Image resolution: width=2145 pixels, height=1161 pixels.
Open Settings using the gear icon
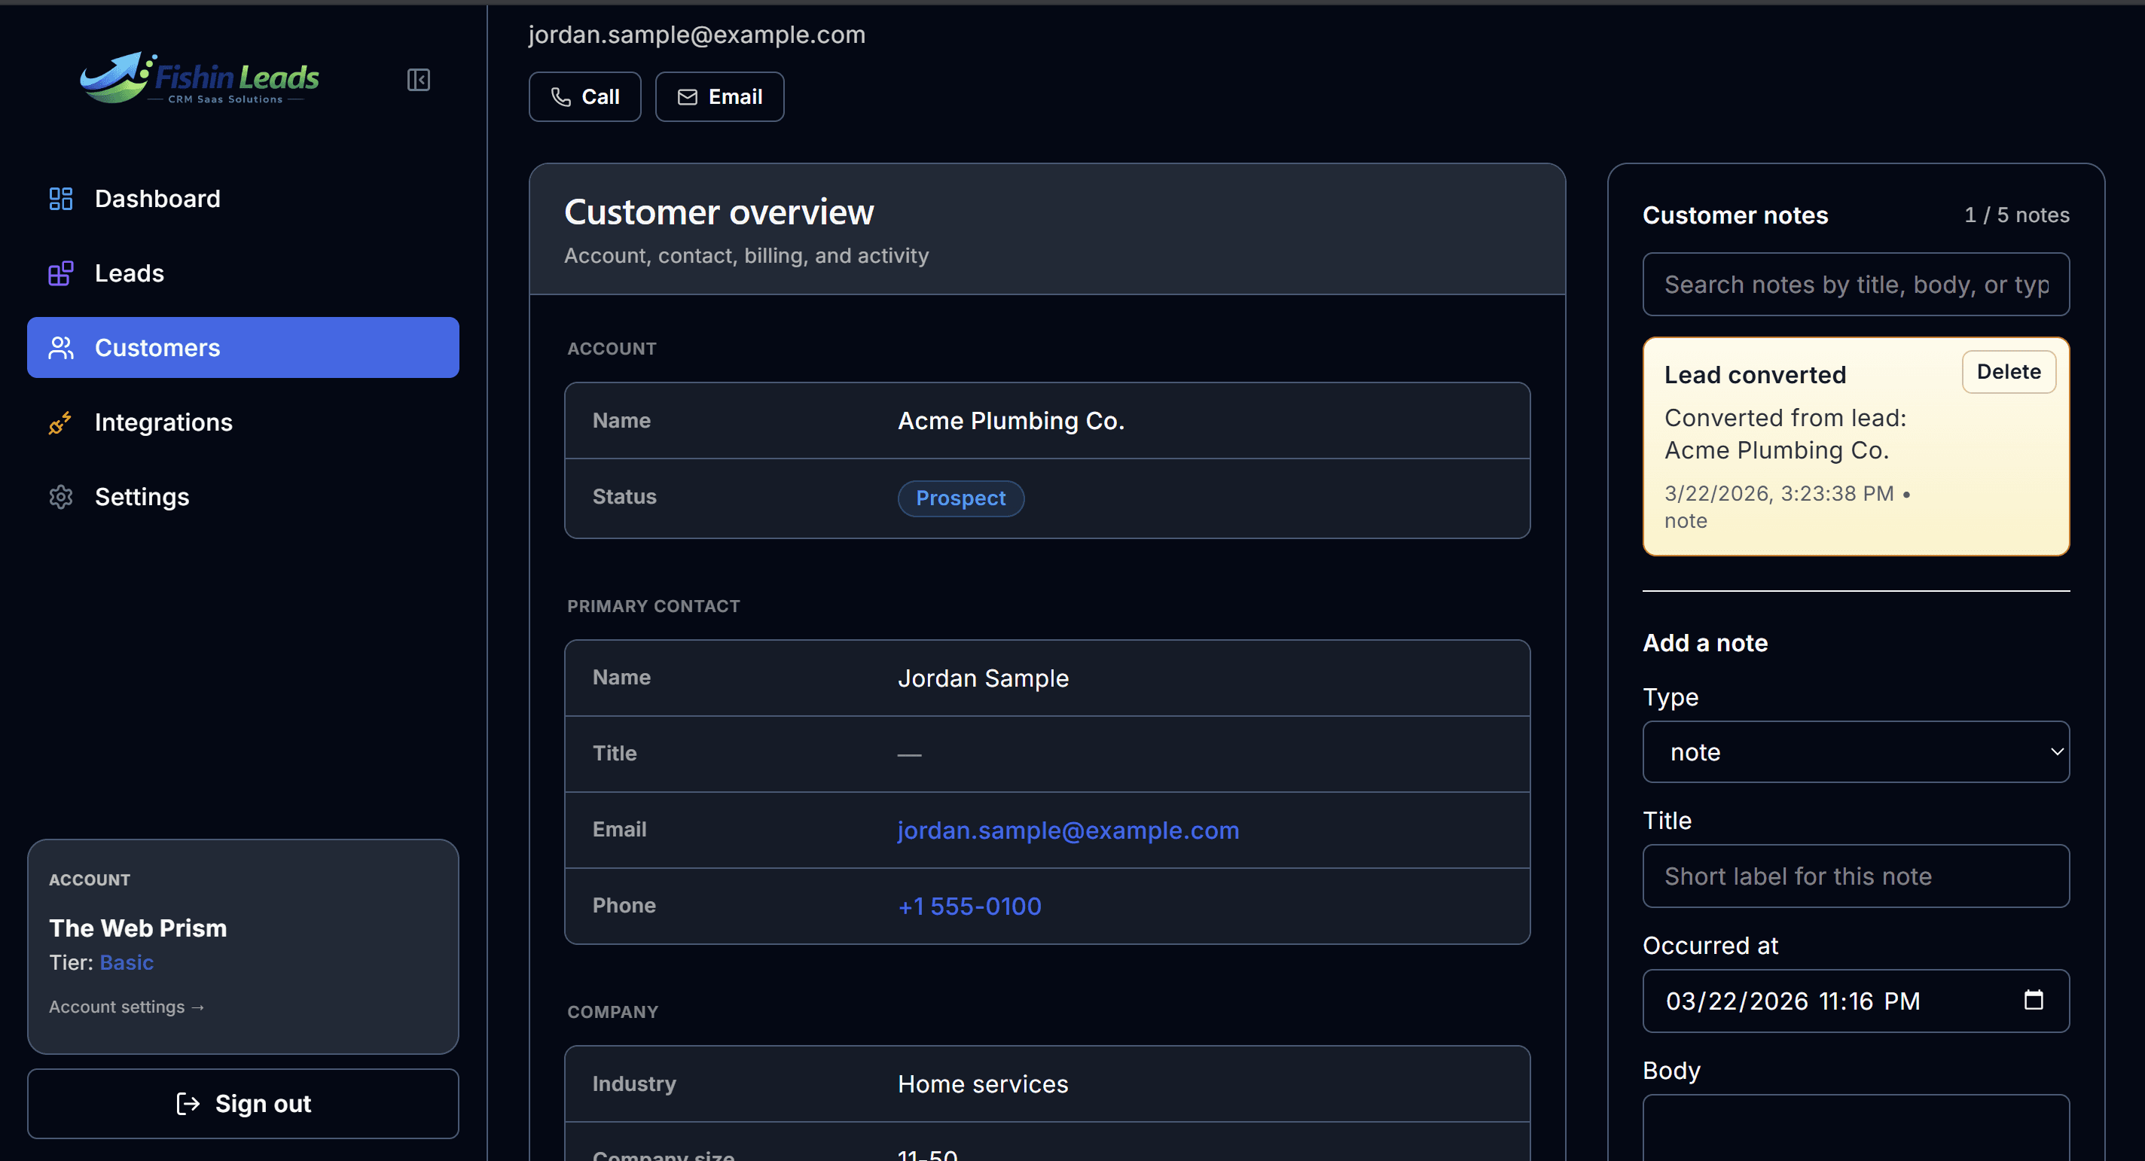[x=61, y=497]
